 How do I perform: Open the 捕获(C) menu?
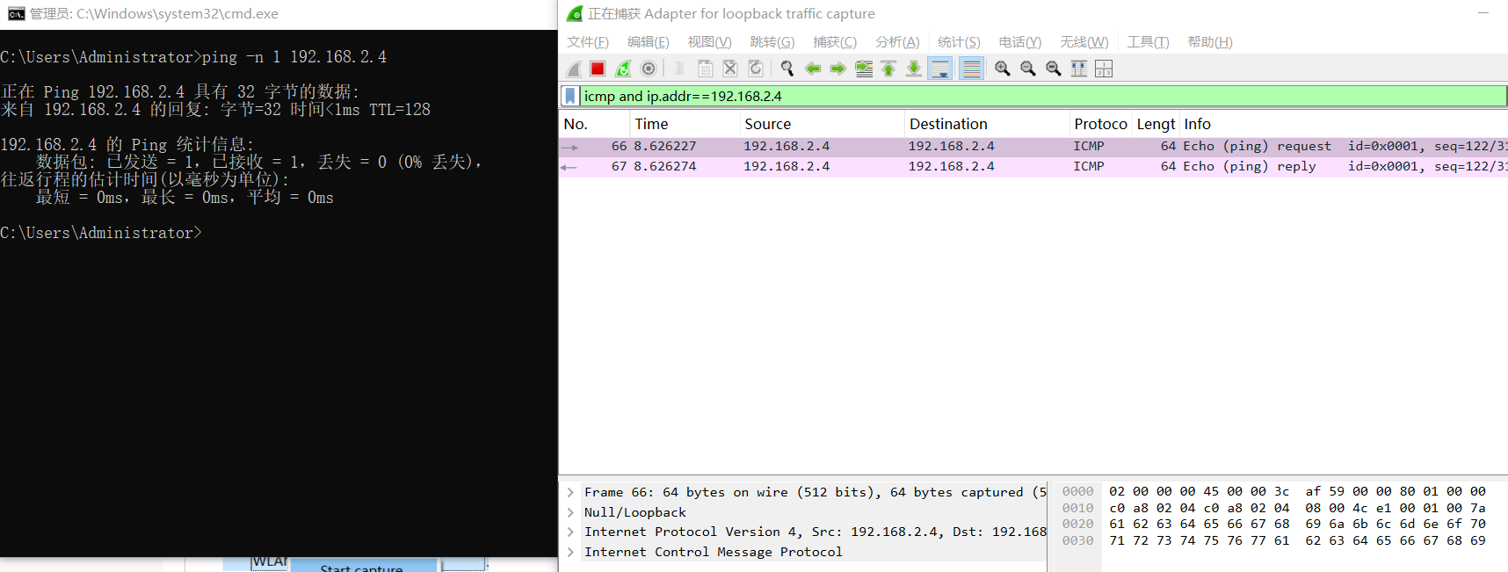835,42
